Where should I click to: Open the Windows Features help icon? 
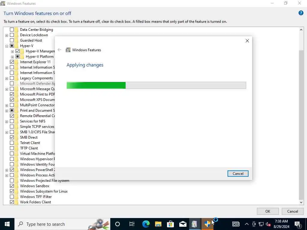tap(301, 13)
